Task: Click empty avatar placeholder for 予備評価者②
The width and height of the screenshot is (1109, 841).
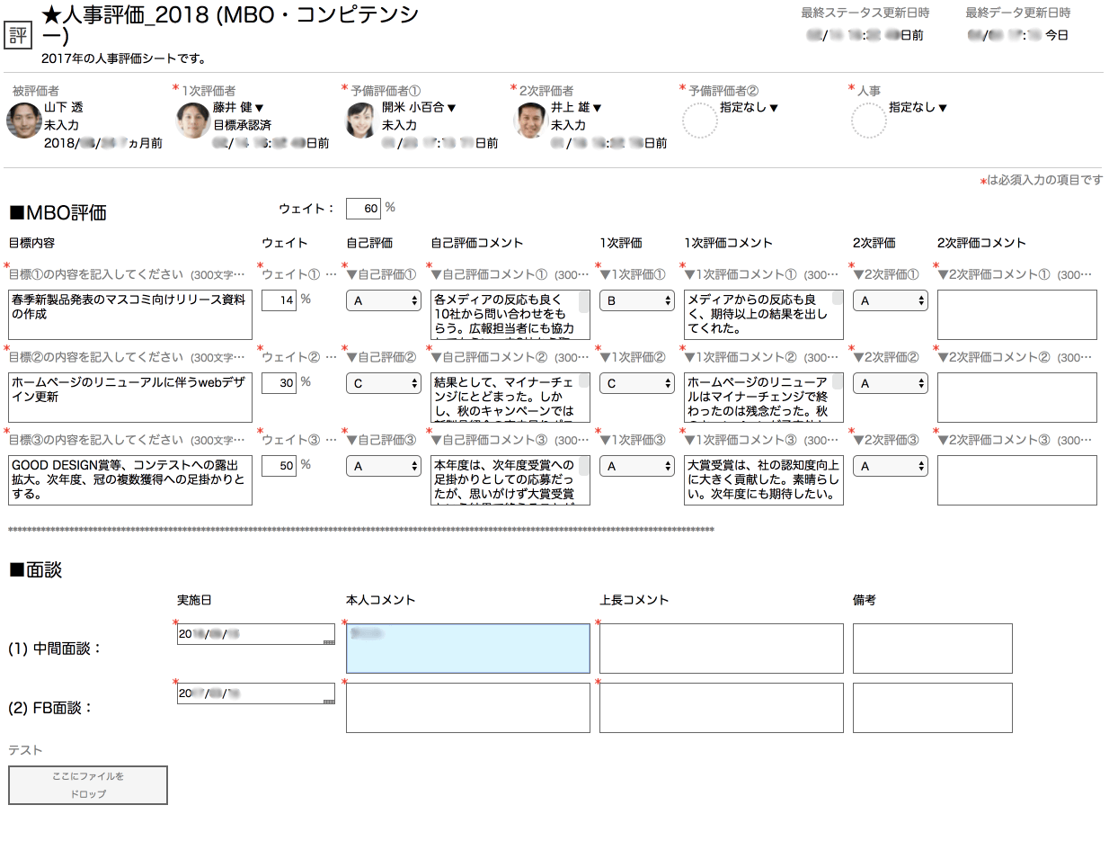Action: [x=700, y=121]
